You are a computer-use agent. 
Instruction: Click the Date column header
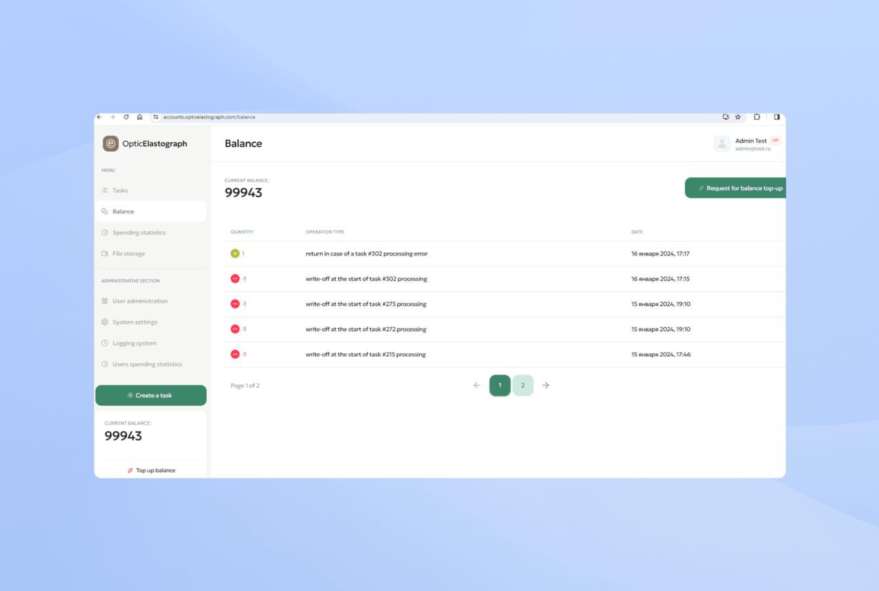[637, 232]
